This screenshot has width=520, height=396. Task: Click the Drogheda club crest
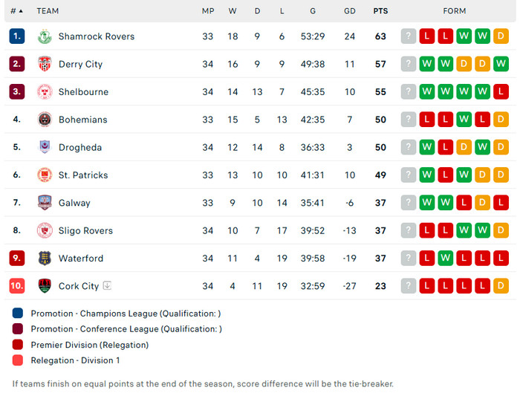45,147
